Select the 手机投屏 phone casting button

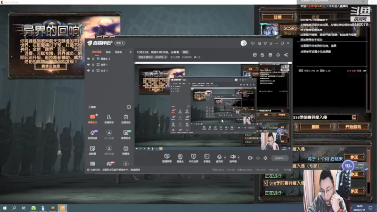coord(194,158)
